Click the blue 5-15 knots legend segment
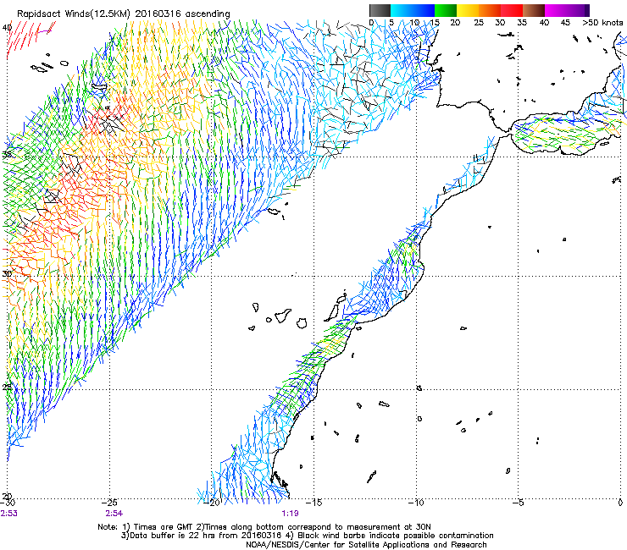The width and height of the screenshot is (627, 550). (413, 10)
